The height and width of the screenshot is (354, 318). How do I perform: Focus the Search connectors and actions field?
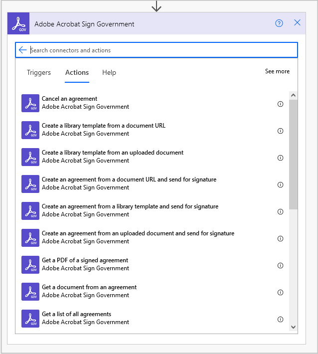[159, 50]
